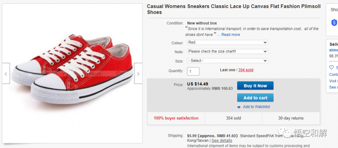Click the next image arrow
The image size is (338, 148).
(x=138, y=74)
